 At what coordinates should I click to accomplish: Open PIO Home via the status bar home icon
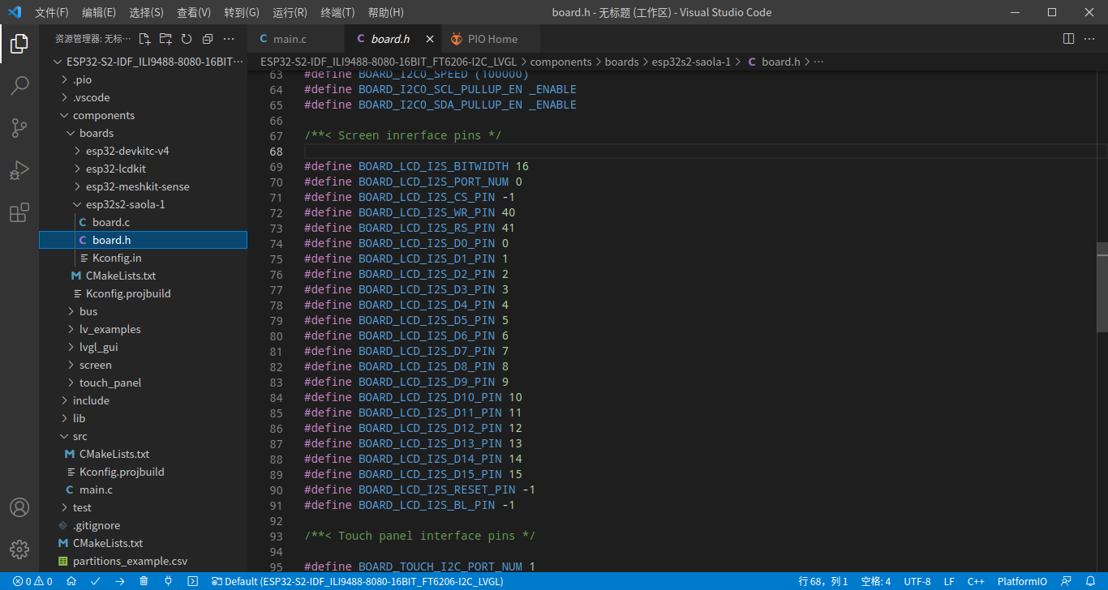tap(71, 581)
